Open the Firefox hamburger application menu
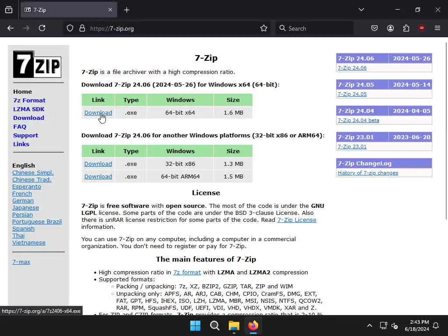This screenshot has height=336, width=448. (437, 28)
